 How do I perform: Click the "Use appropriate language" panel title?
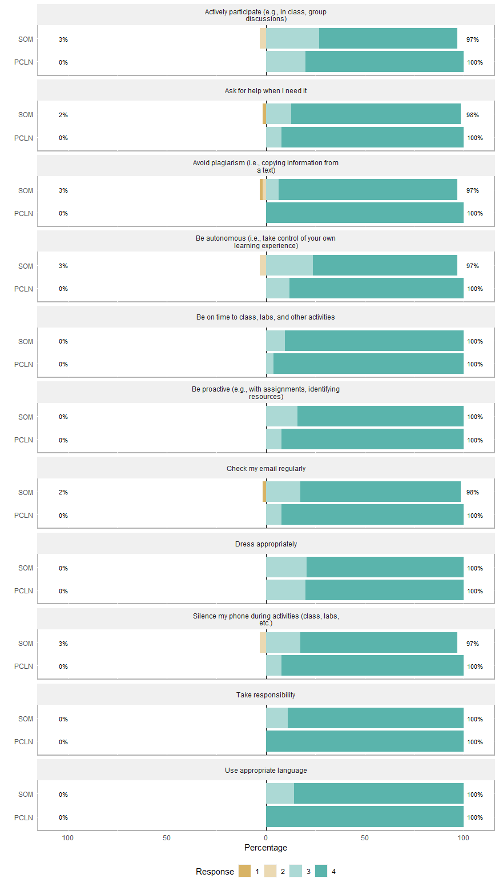266,771
